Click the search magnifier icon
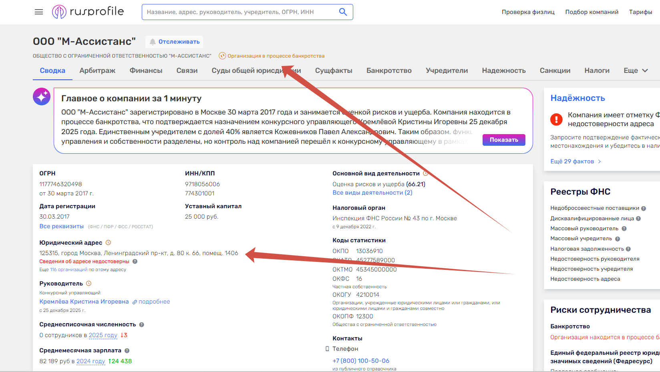 [343, 12]
